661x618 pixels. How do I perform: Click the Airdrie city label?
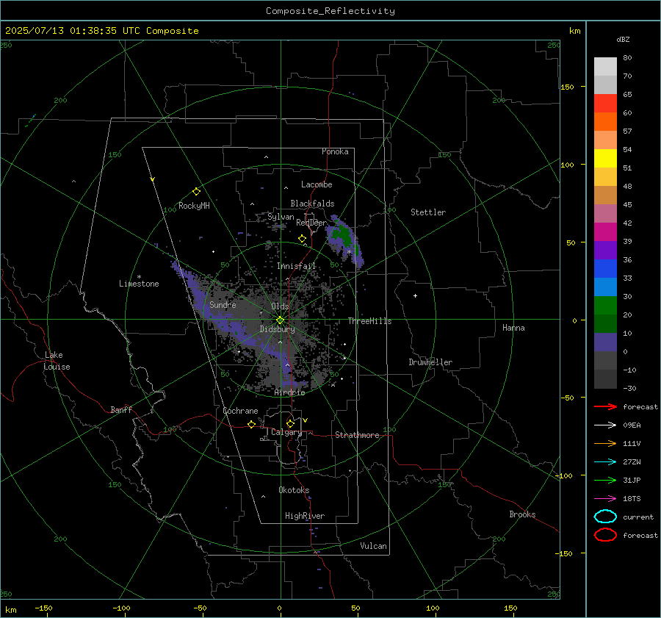[289, 392]
